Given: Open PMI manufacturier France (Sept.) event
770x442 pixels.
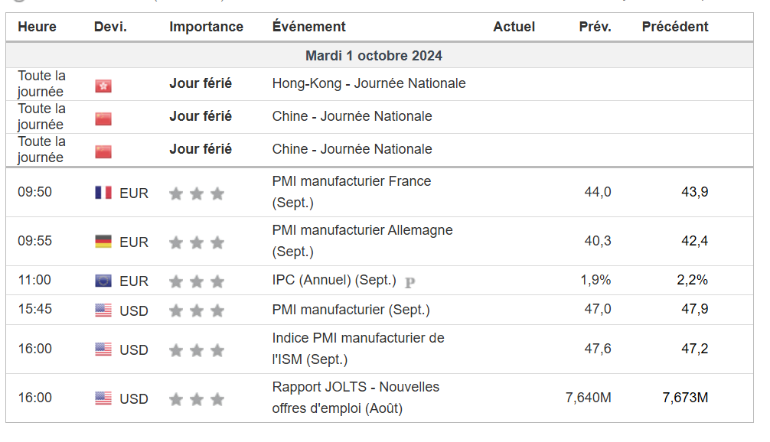Looking at the screenshot, I should click(351, 192).
